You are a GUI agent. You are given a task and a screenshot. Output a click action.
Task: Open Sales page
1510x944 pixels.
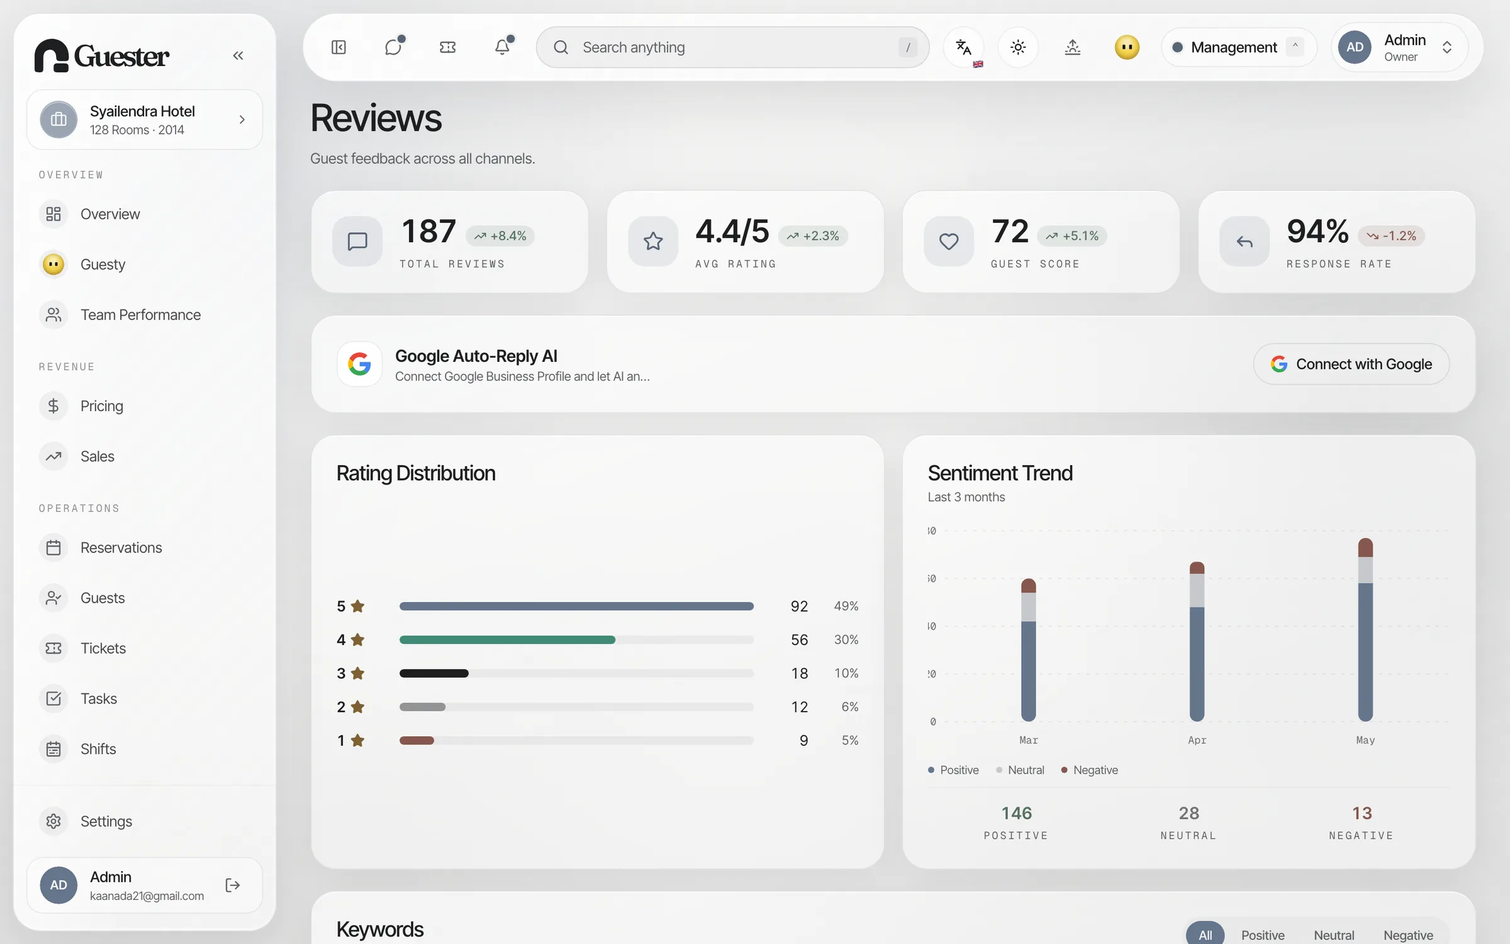pyautogui.click(x=145, y=456)
